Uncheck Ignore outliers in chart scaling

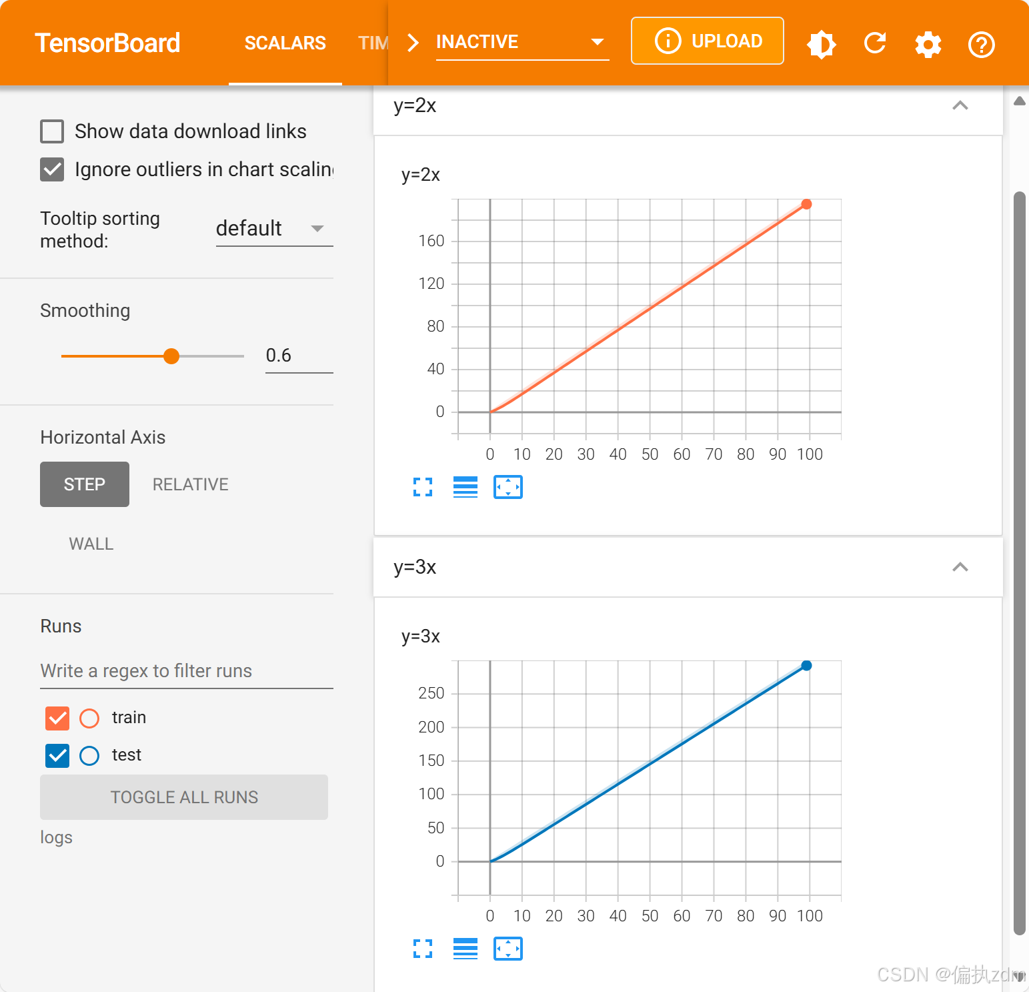tap(52, 169)
